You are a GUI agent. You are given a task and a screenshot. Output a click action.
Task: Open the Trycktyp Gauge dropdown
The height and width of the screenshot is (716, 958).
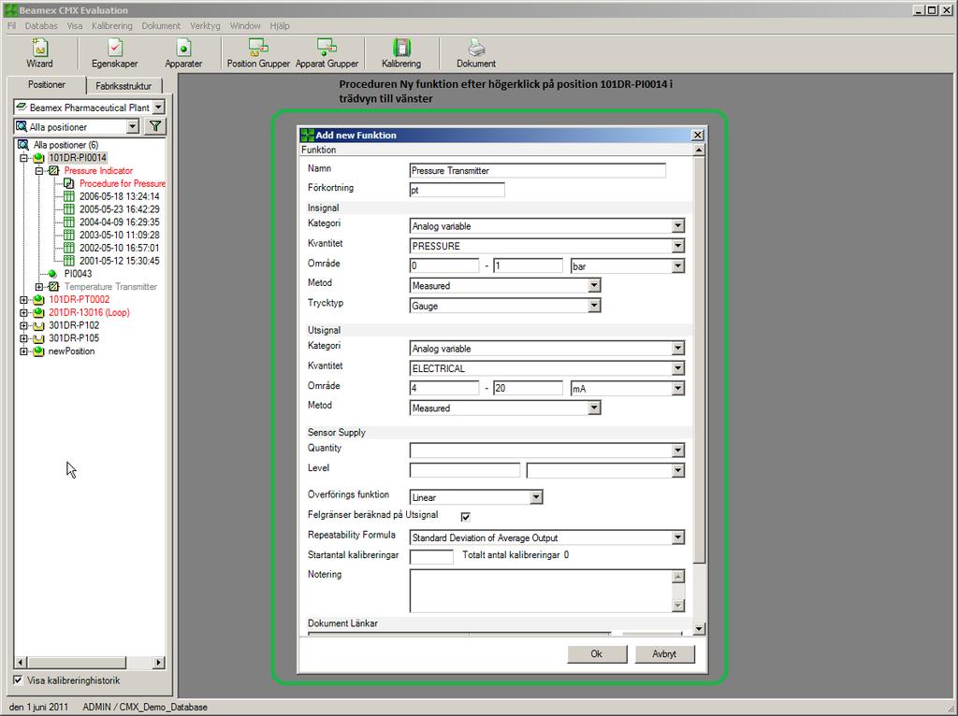(594, 306)
